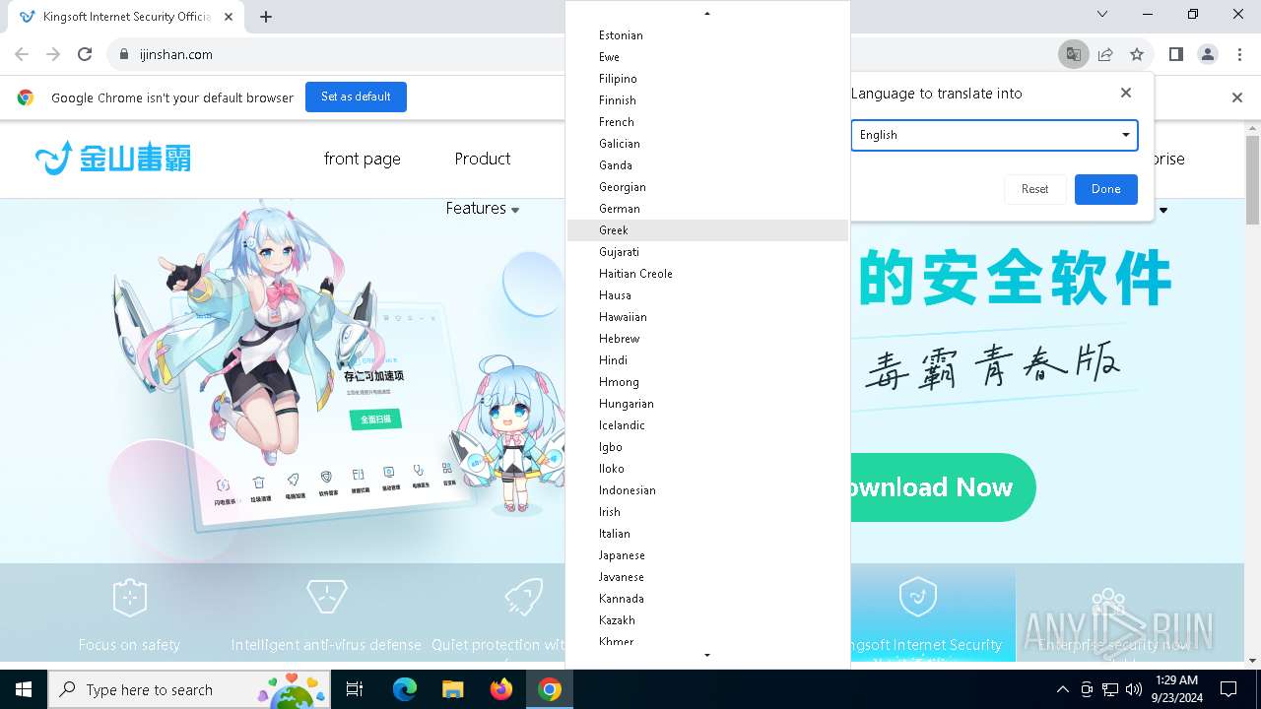
Task: Select French from language list
Action: coord(707,122)
